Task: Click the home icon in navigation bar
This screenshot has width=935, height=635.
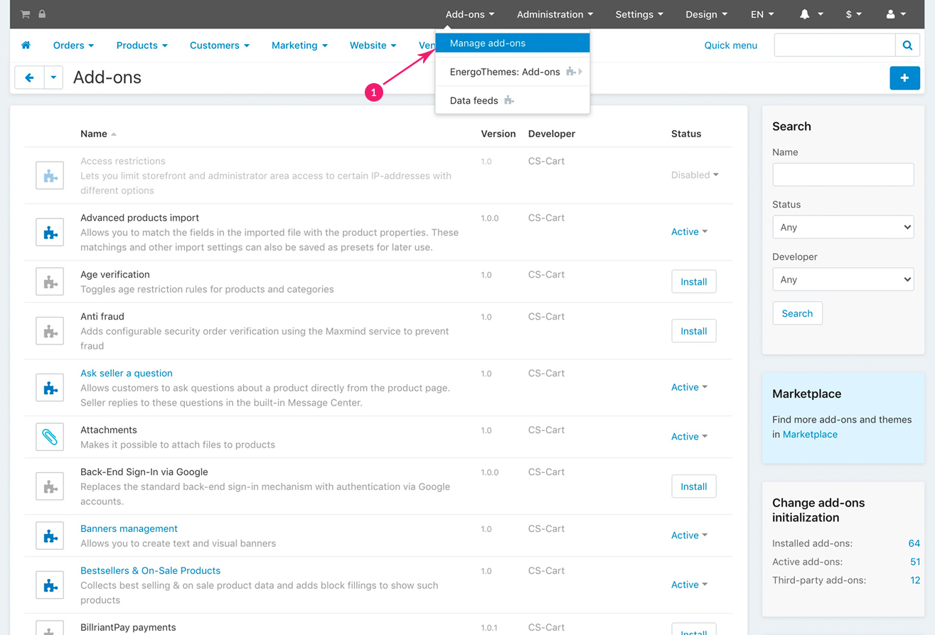Action: tap(26, 45)
